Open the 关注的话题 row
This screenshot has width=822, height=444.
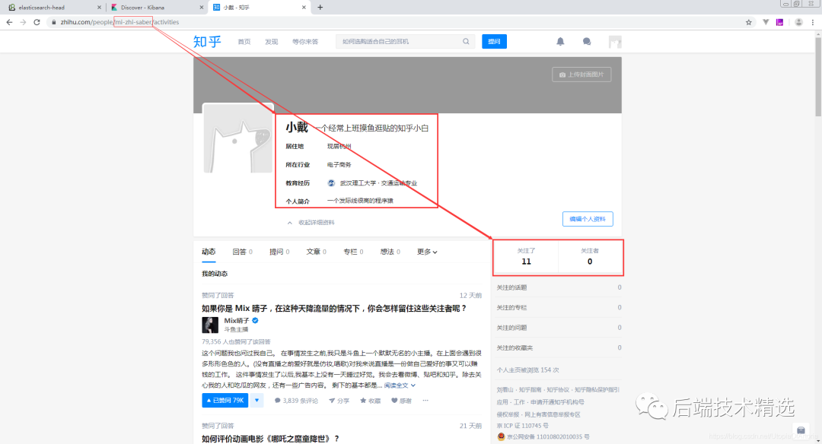point(559,287)
